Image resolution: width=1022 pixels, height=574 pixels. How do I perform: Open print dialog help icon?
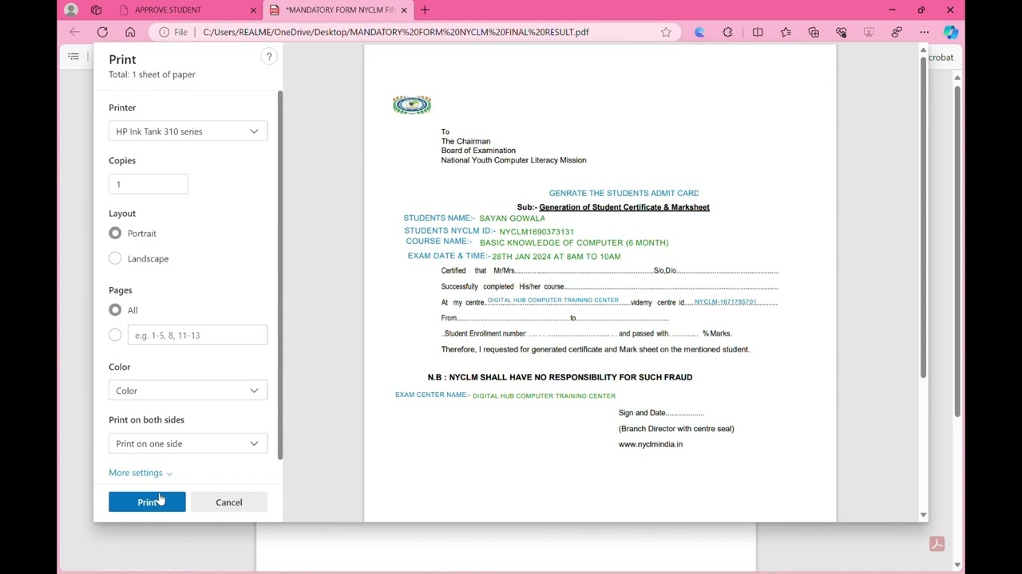tap(269, 56)
